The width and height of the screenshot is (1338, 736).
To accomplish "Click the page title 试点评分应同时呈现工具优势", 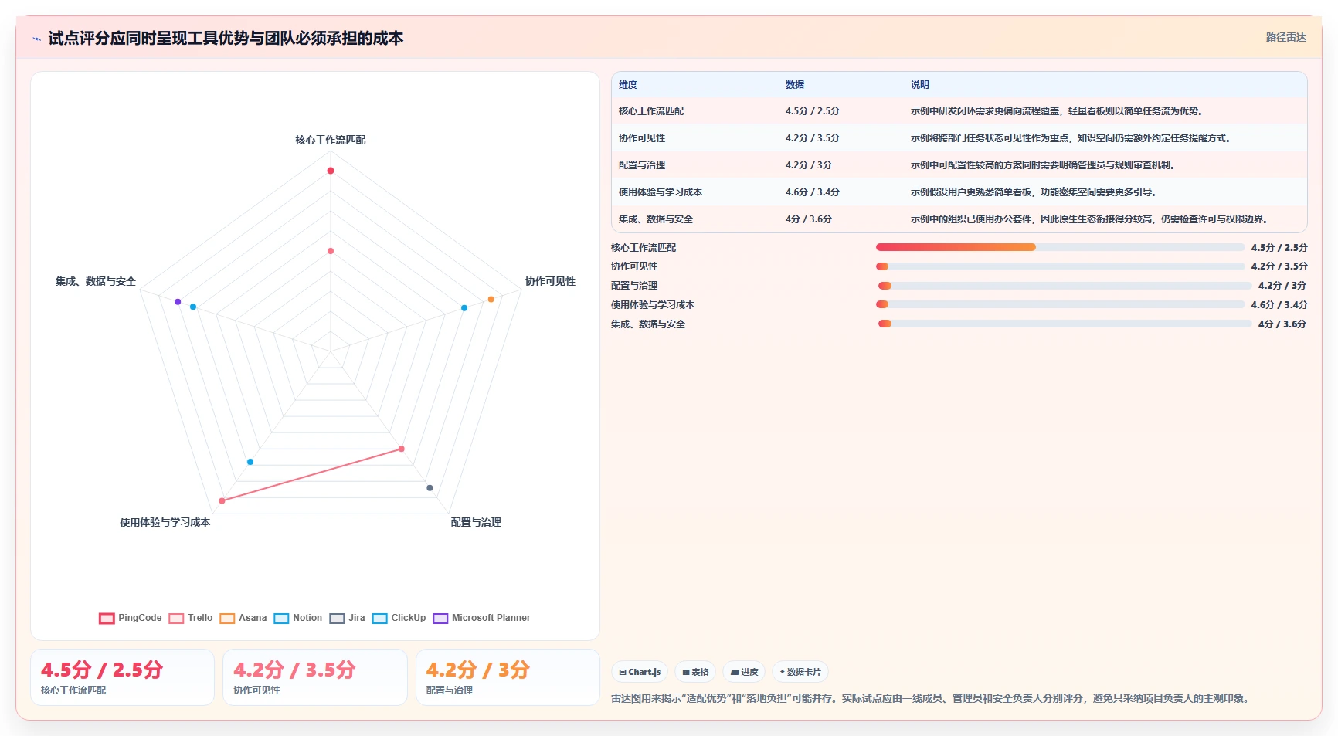I will [226, 39].
